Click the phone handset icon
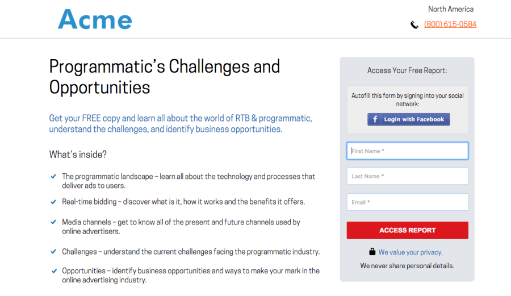Screen dimensions: 511x296 click(x=414, y=24)
